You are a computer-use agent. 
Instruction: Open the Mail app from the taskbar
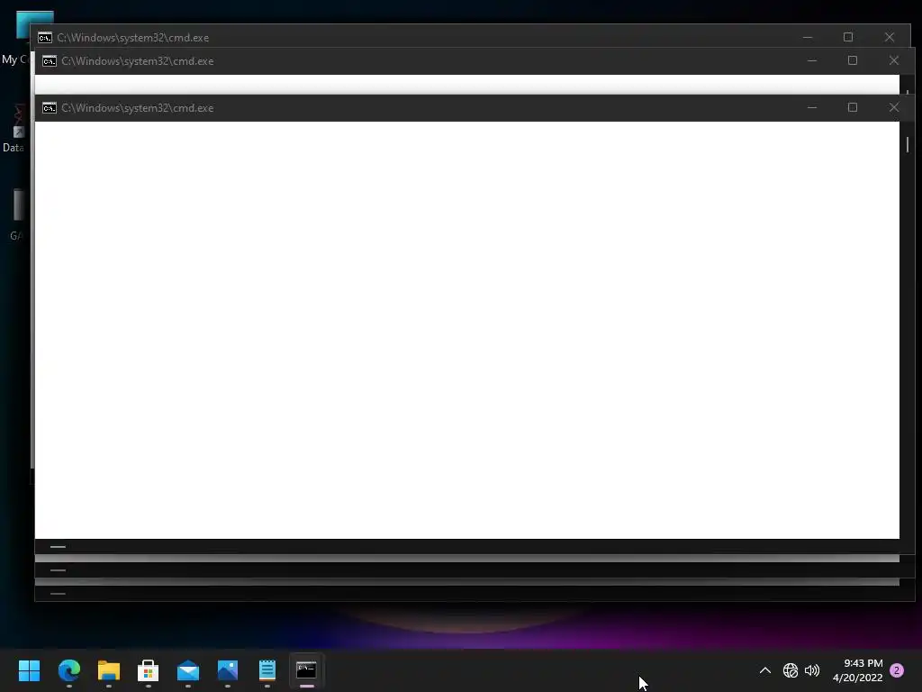coord(188,670)
